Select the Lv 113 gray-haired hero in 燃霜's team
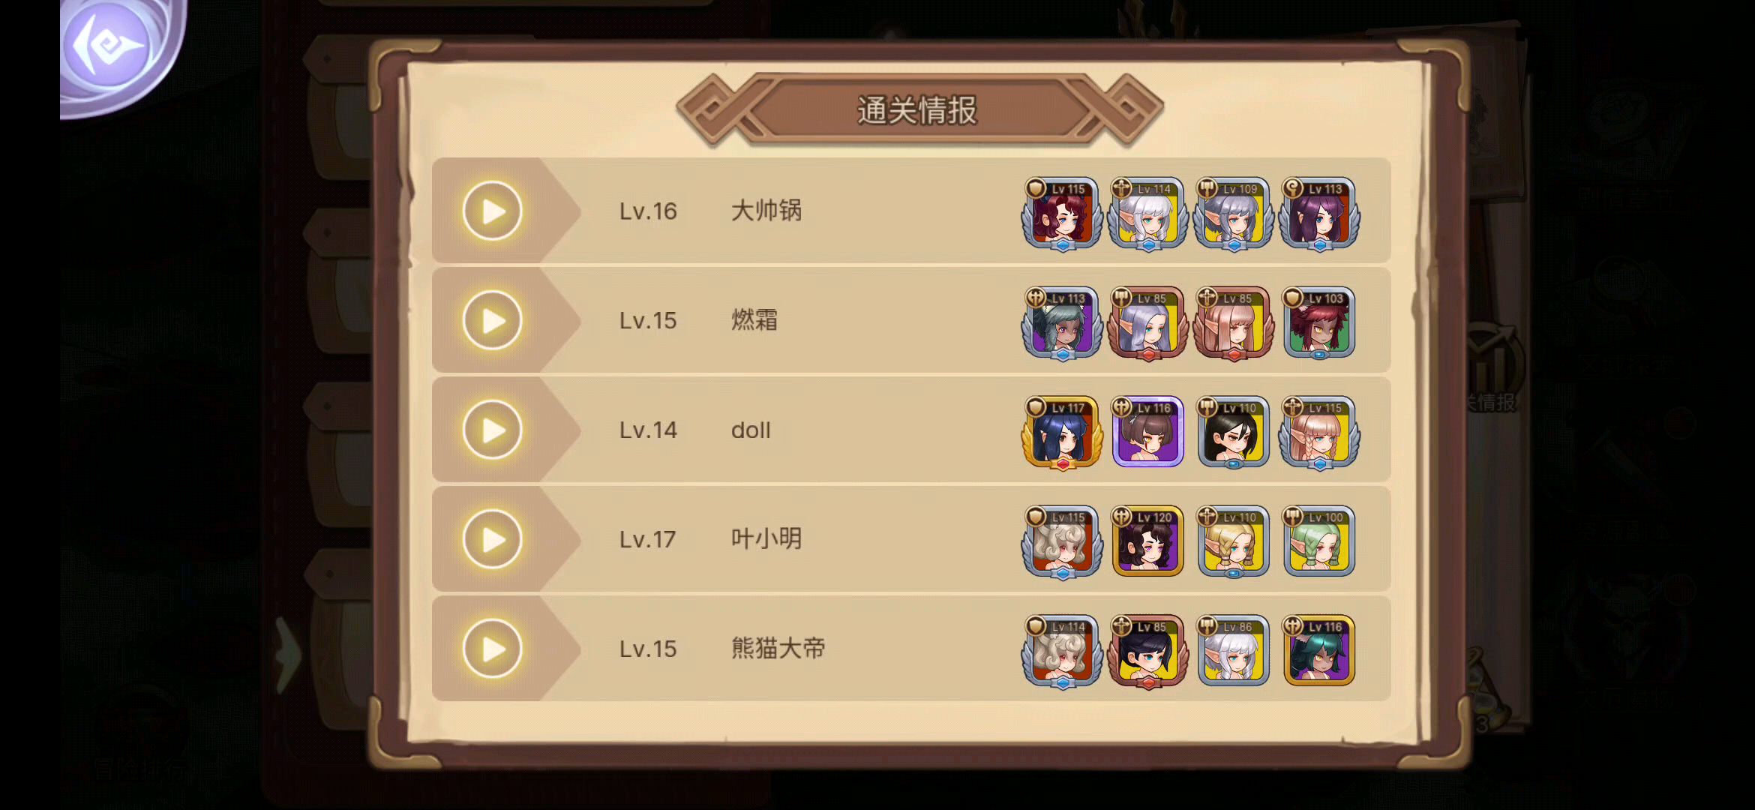The height and width of the screenshot is (810, 1755). click(1062, 322)
